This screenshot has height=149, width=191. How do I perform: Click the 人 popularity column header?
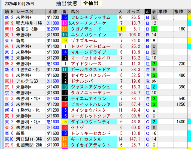122,12
